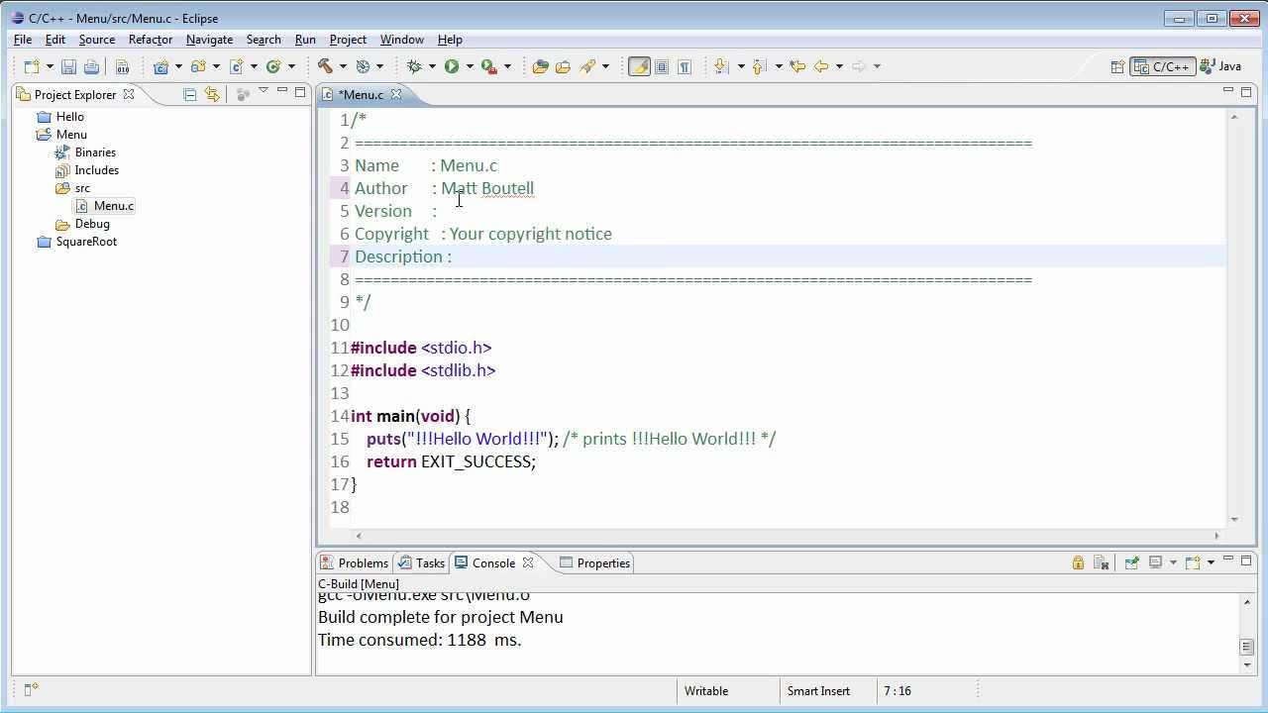Select the C/C++ perspective button
The image size is (1268, 713).
tap(1162, 66)
